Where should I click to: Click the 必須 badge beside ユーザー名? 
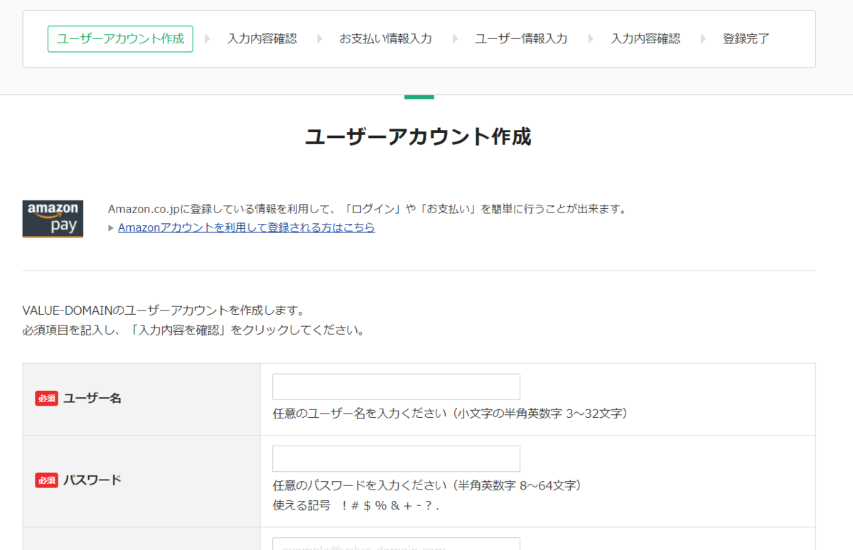pos(46,399)
